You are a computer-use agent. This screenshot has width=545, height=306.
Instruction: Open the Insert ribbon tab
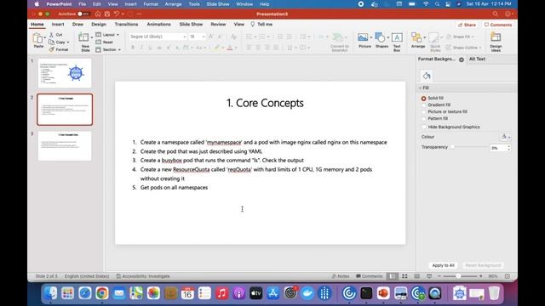click(58, 25)
